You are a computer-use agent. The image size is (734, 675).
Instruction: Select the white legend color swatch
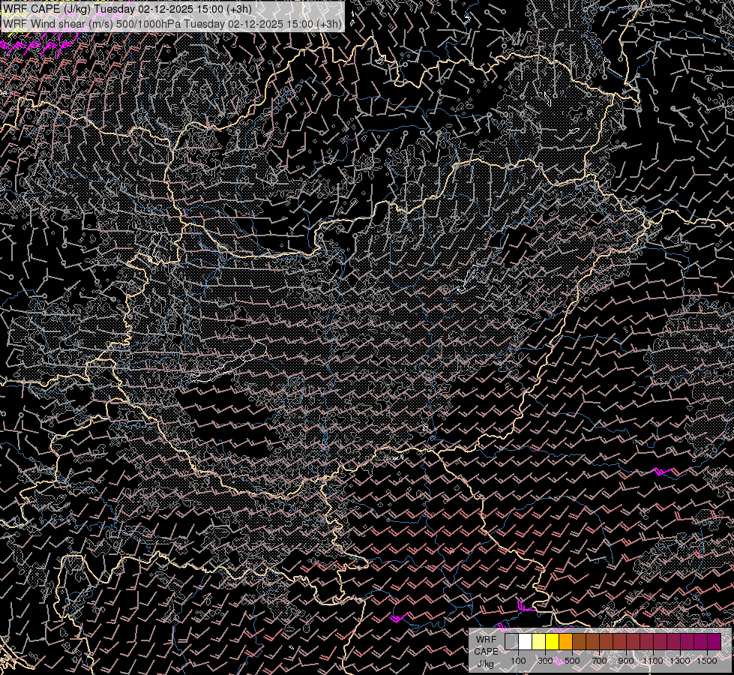tap(526, 641)
